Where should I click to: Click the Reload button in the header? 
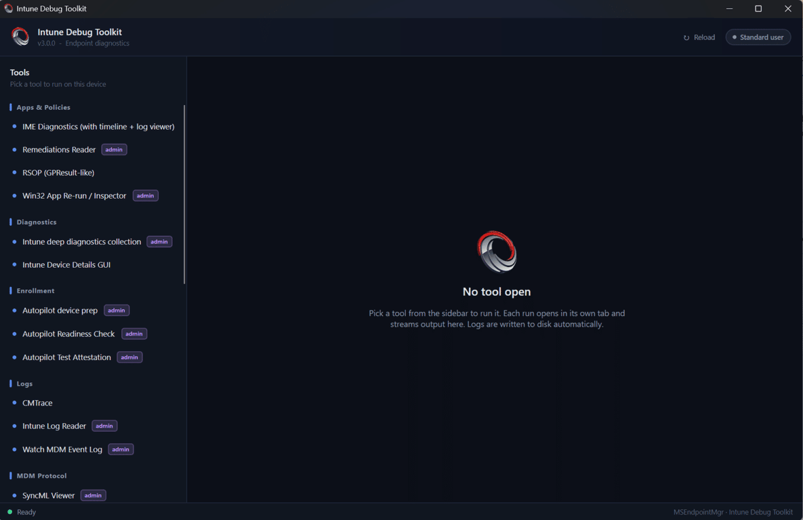699,37
